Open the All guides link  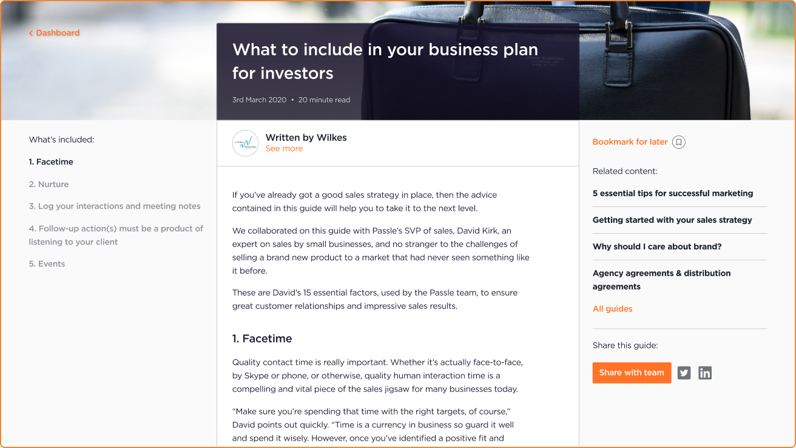pos(612,309)
